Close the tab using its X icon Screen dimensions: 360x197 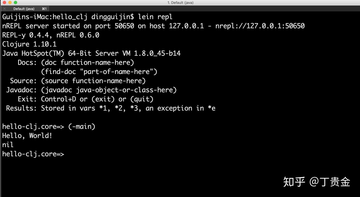4,8
